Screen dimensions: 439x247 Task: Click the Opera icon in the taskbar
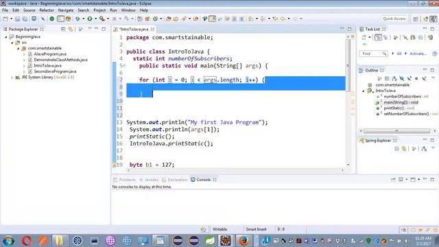[27, 241]
